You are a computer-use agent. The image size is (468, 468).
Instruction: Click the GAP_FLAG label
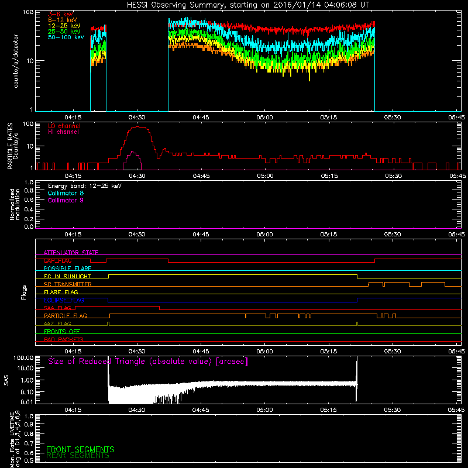57,260
